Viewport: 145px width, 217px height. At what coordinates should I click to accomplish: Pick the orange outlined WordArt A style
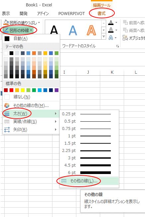click(91, 30)
